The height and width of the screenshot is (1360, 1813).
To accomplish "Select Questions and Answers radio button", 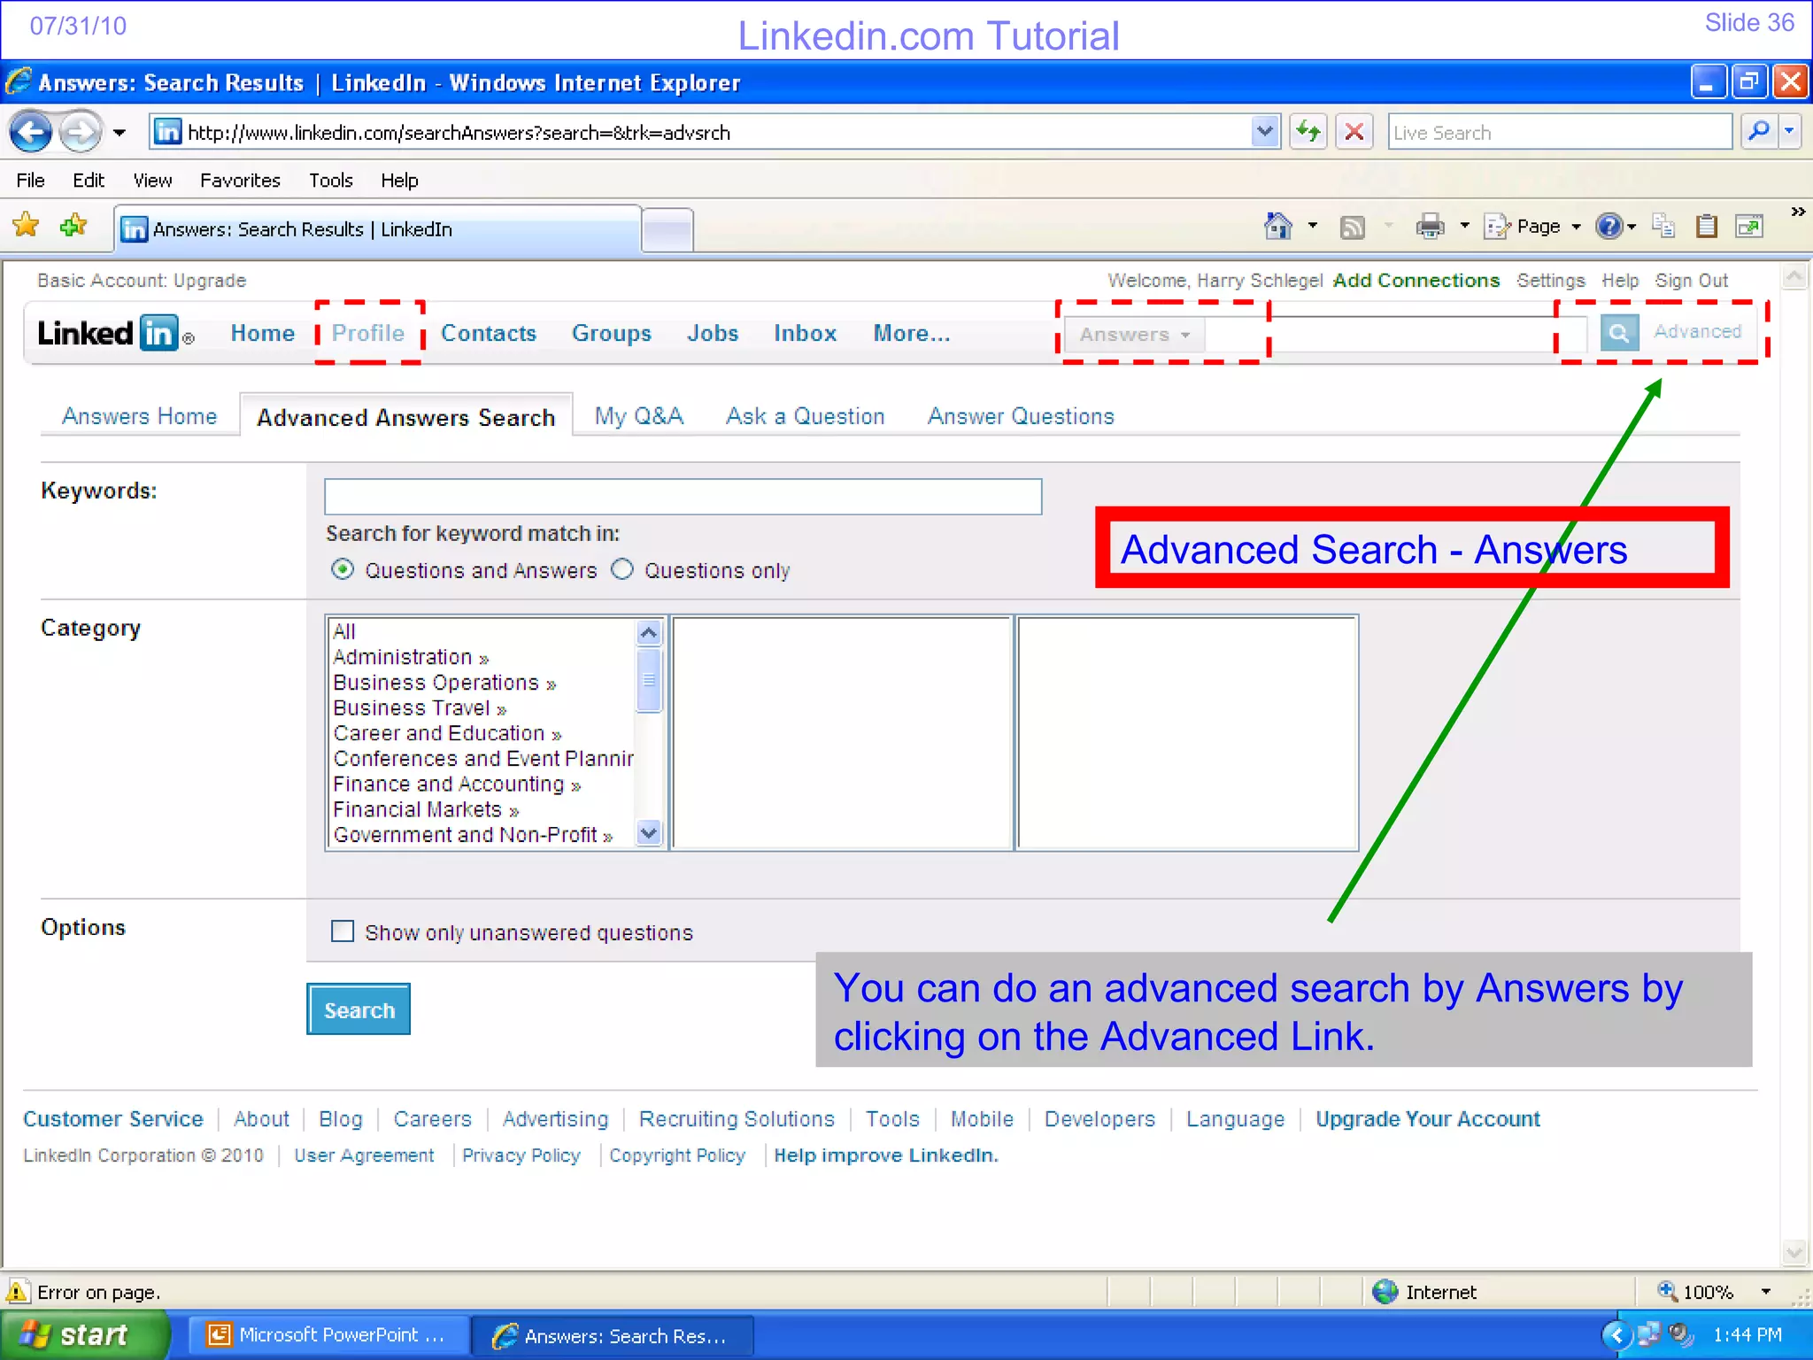I will (343, 569).
